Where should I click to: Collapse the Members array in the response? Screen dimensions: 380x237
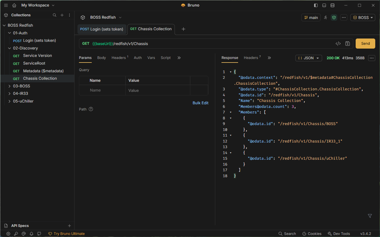tap(231, 112)
